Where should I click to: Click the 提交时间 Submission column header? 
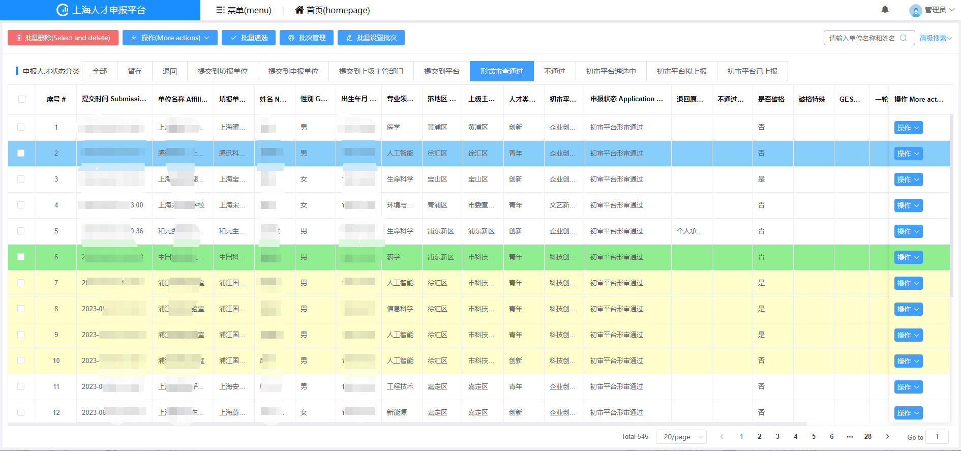pos(114,99)
